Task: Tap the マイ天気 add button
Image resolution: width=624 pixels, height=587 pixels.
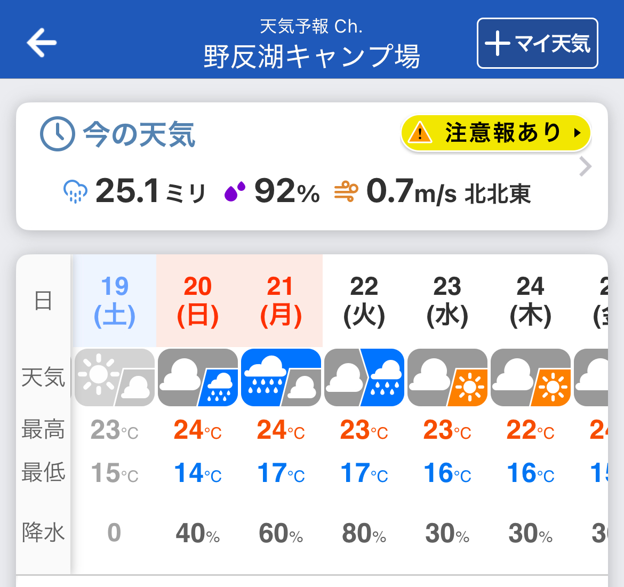Action: (537, 43)
